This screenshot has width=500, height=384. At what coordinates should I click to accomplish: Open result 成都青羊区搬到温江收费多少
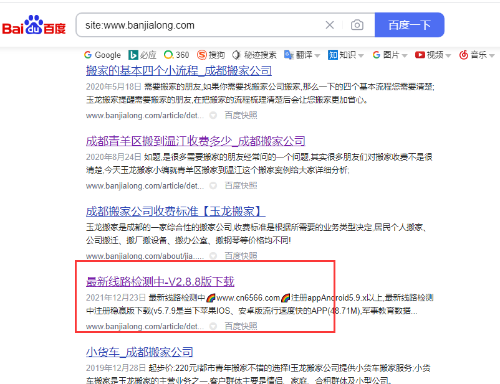(196, 141)
